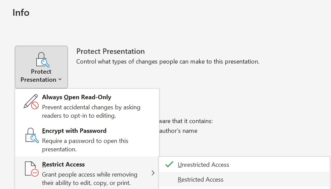Select Unrestricted Access option
This screenshot has height=189, width=331.
point(244,164)
